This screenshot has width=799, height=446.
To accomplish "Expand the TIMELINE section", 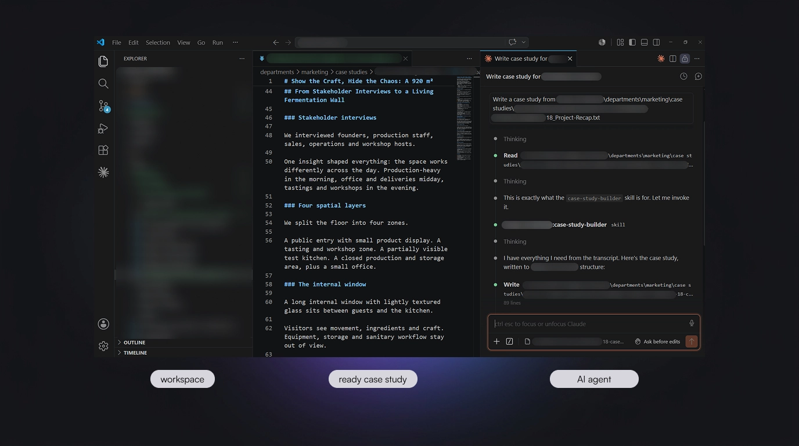I will 135,353.
